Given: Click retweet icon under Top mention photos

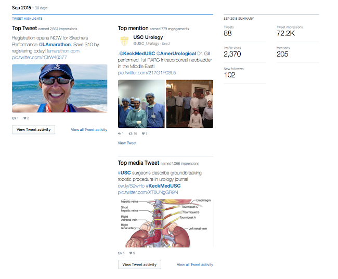Looking at the screenshot, I should click(131, 134).
